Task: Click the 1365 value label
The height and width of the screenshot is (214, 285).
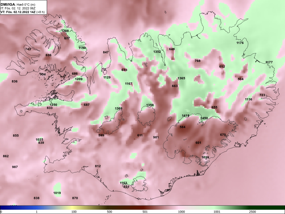Action: tap(181, 78)
